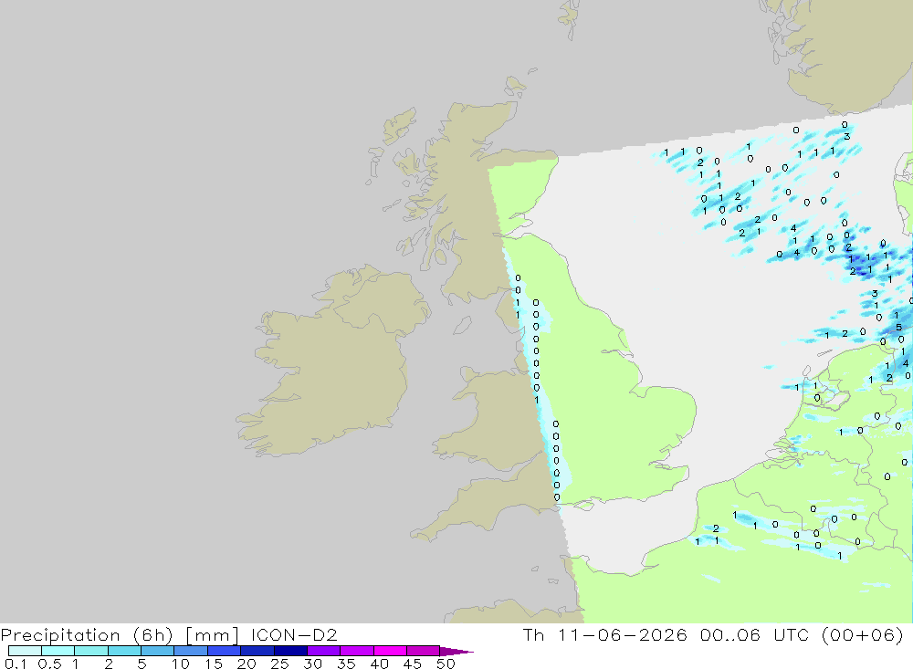The height and width of the screenshot is (669, 913).
Task: Click the '(00+06)' forecast offset text
Action: click(x=862, y=634)
